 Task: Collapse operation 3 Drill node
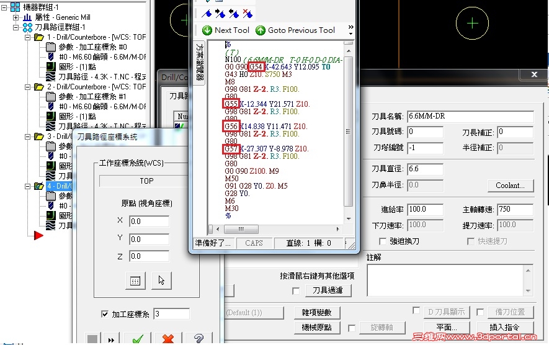point(28,137)
